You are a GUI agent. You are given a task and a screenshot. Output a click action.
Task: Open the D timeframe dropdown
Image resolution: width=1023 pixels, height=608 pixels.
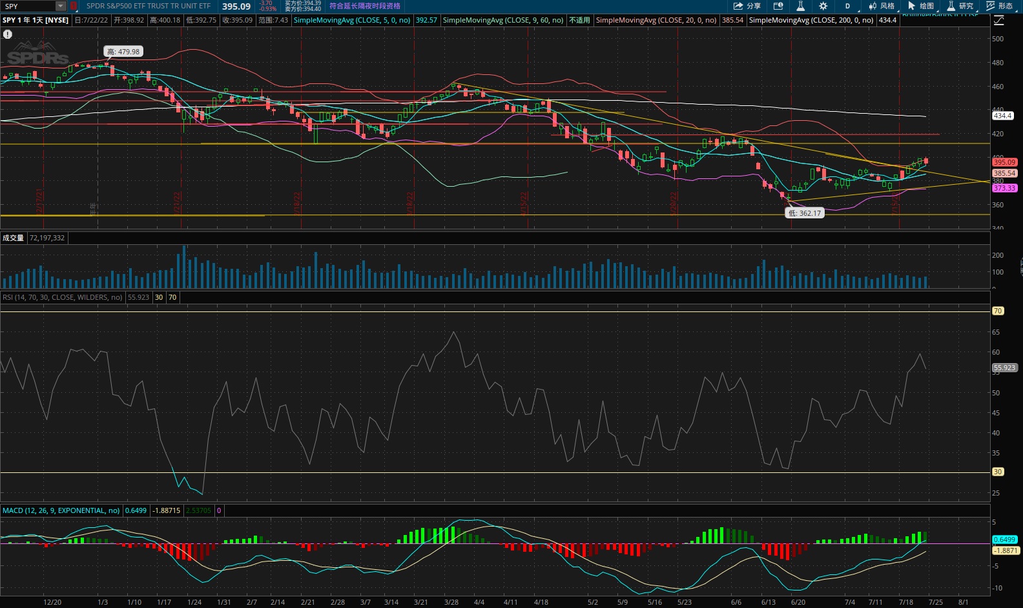[x=847, y=6]
